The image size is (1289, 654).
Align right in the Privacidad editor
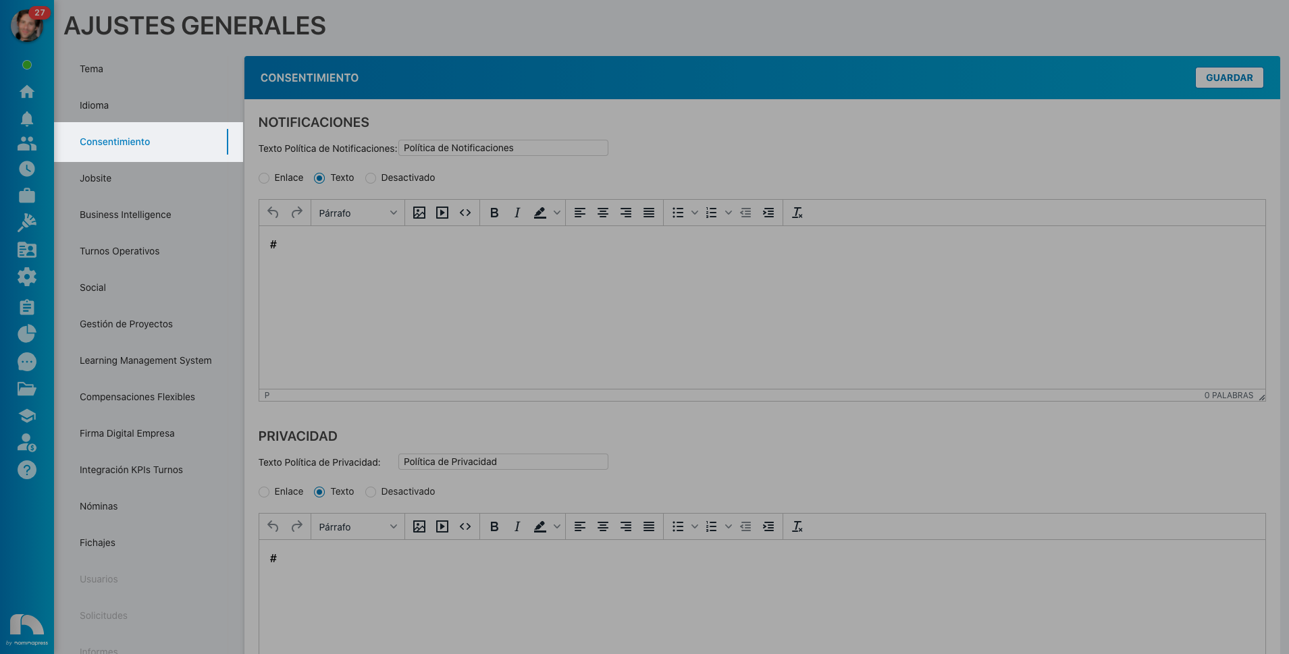click(x=626, y=526)
